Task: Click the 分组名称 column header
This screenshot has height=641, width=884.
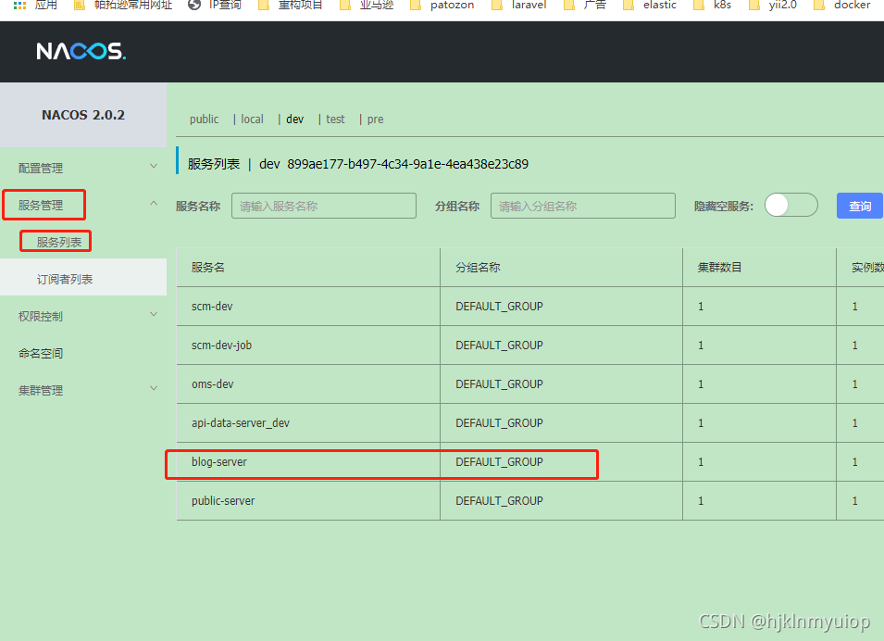Action: pos(478,268)
